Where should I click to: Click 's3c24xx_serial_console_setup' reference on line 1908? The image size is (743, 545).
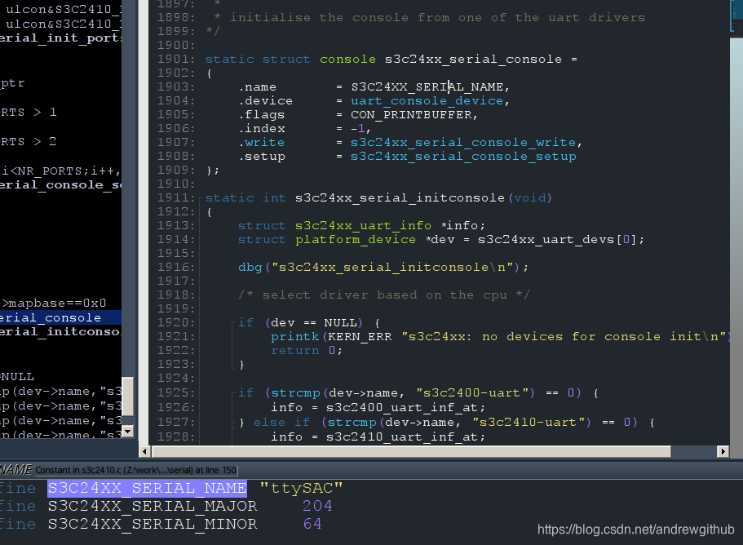tap(463, 157)
